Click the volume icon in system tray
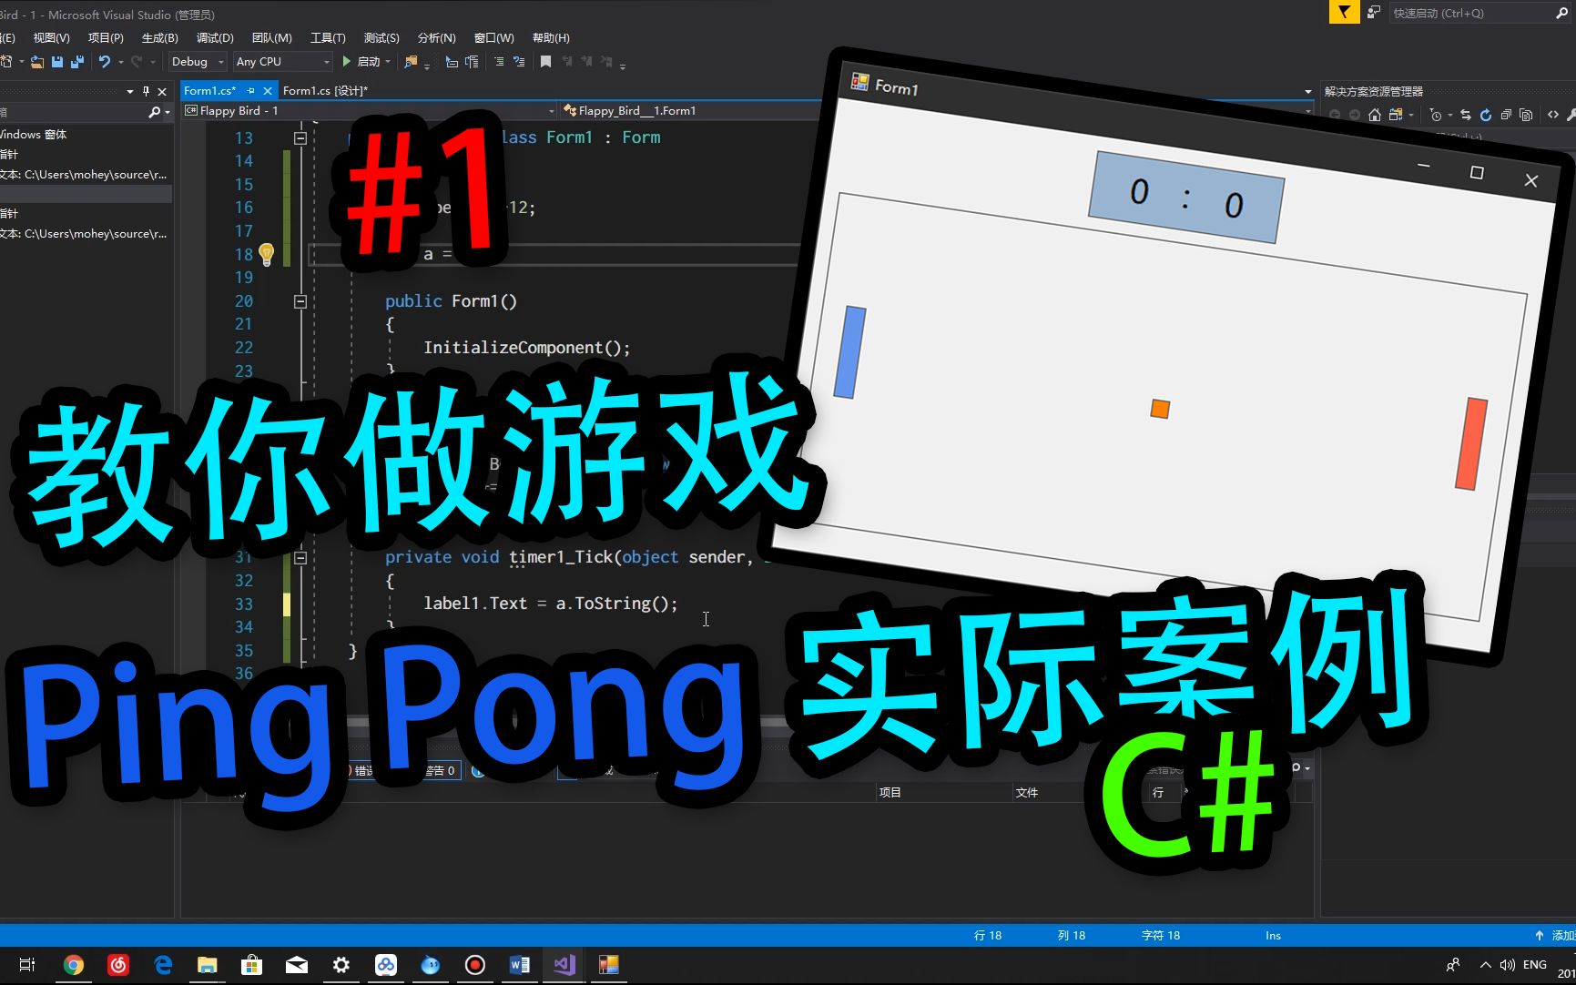 click(x=1508, y=965)
